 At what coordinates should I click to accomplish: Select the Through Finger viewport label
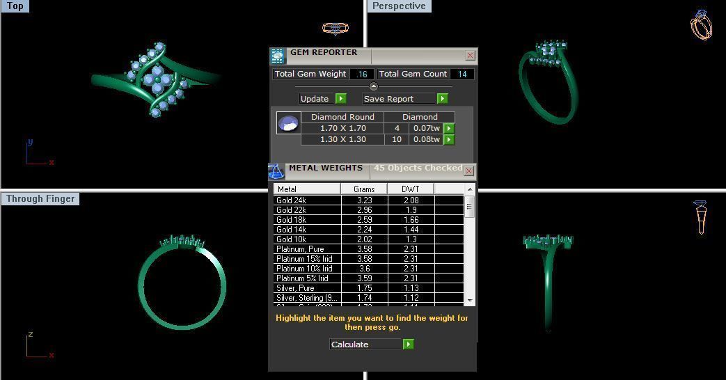[x=40, y=199]
